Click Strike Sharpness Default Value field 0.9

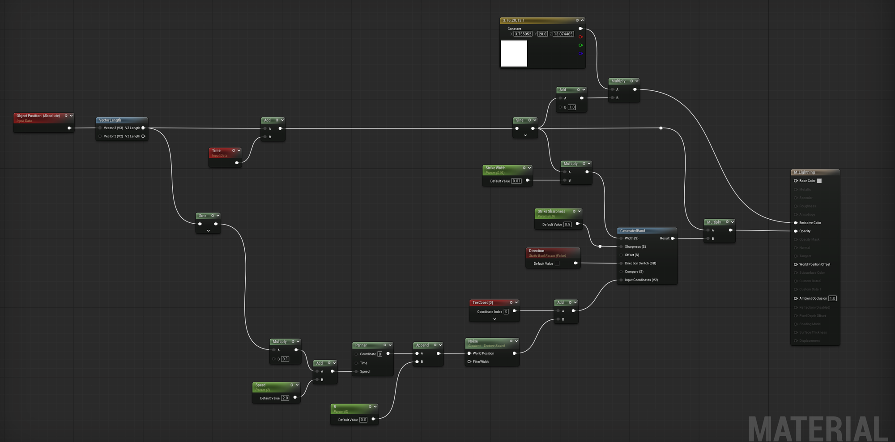(567, 225)
